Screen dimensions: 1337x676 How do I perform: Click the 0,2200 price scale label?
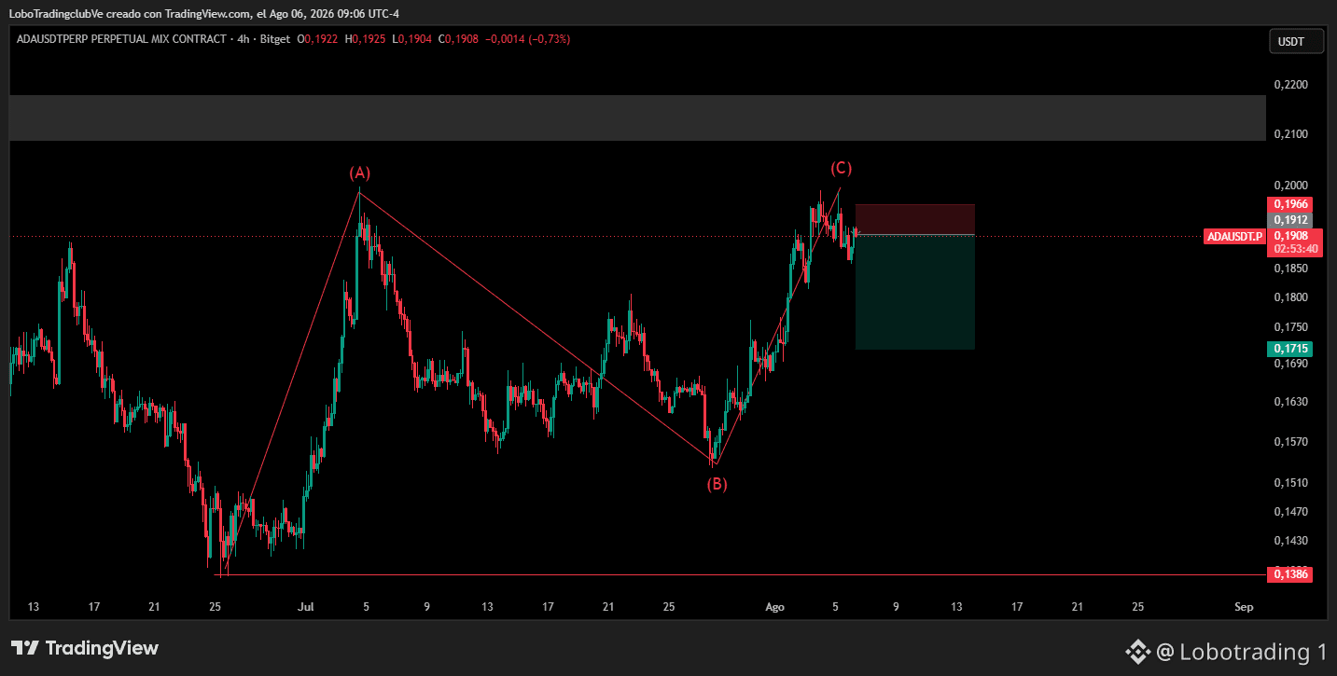1290,85
